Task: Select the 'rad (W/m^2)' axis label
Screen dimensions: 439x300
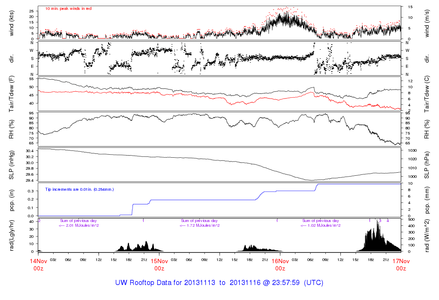Action: pyautogui.click(x=427, y=236)
